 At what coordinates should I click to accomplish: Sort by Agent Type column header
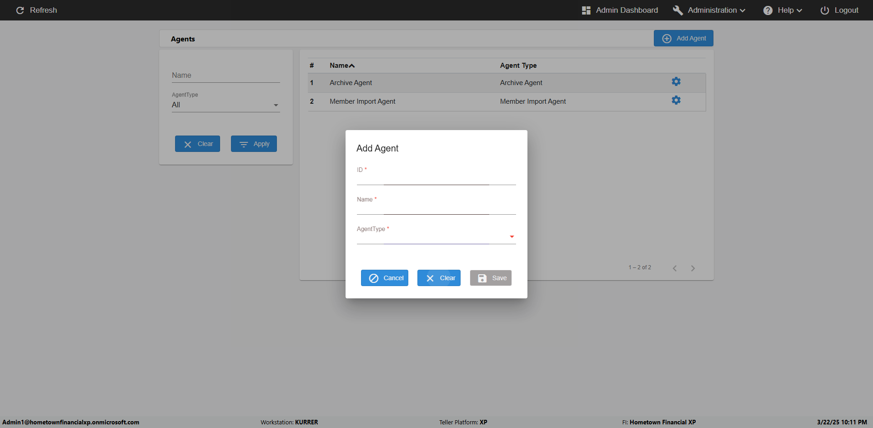pos(518,65)
